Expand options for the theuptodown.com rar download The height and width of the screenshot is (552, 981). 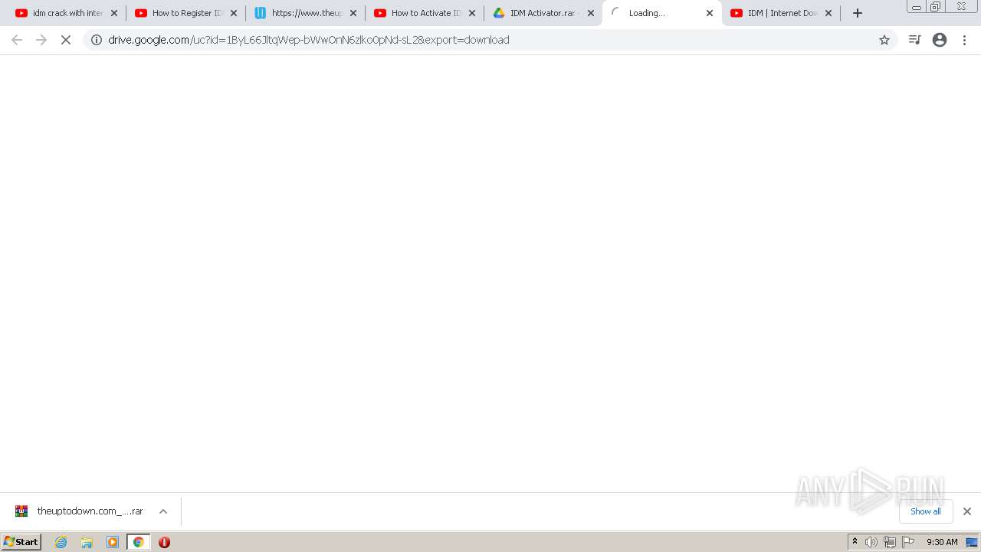163,511
